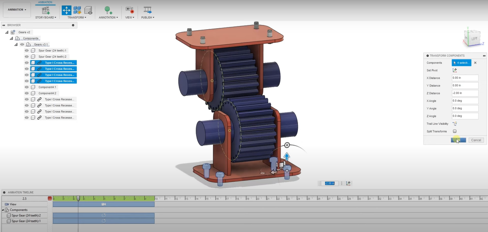Screen dimensions: 488x232
Task: Select the Auto Explode toolbar icon
Action: click(x=77, y=10)
